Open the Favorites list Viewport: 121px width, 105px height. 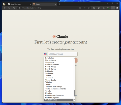point(99,8)
